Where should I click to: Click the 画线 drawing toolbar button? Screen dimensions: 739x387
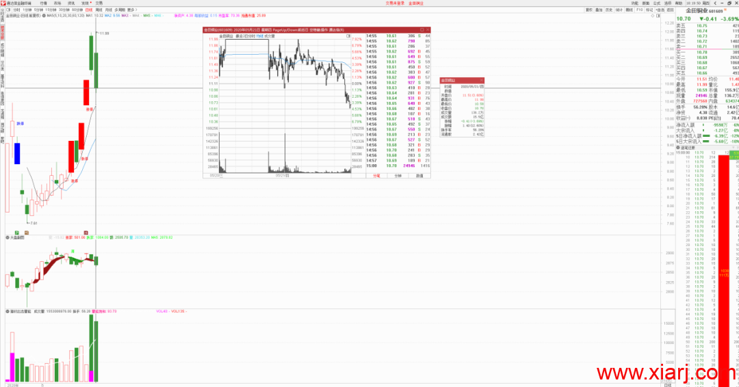click(630, 10)
